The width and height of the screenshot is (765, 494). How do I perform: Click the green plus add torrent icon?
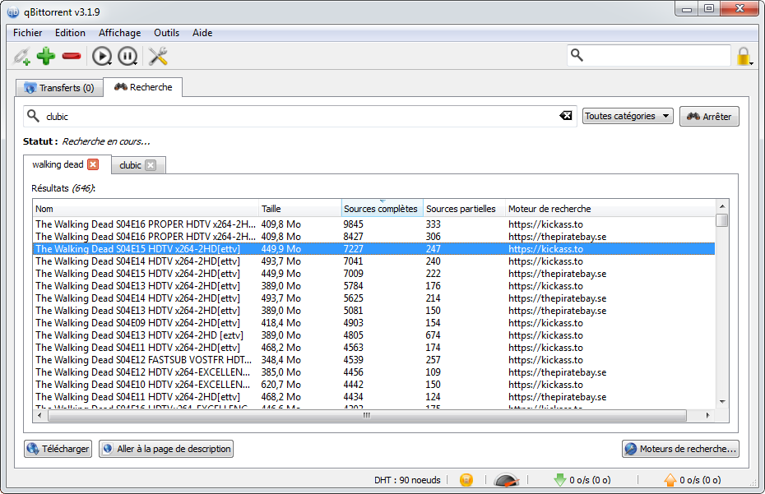[46, 56]
